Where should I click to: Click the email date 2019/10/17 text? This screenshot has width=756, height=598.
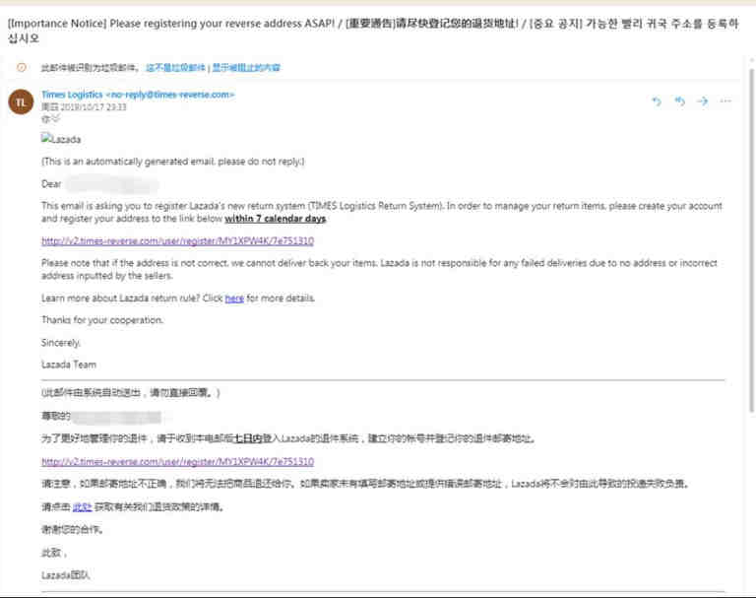point(84,106)
